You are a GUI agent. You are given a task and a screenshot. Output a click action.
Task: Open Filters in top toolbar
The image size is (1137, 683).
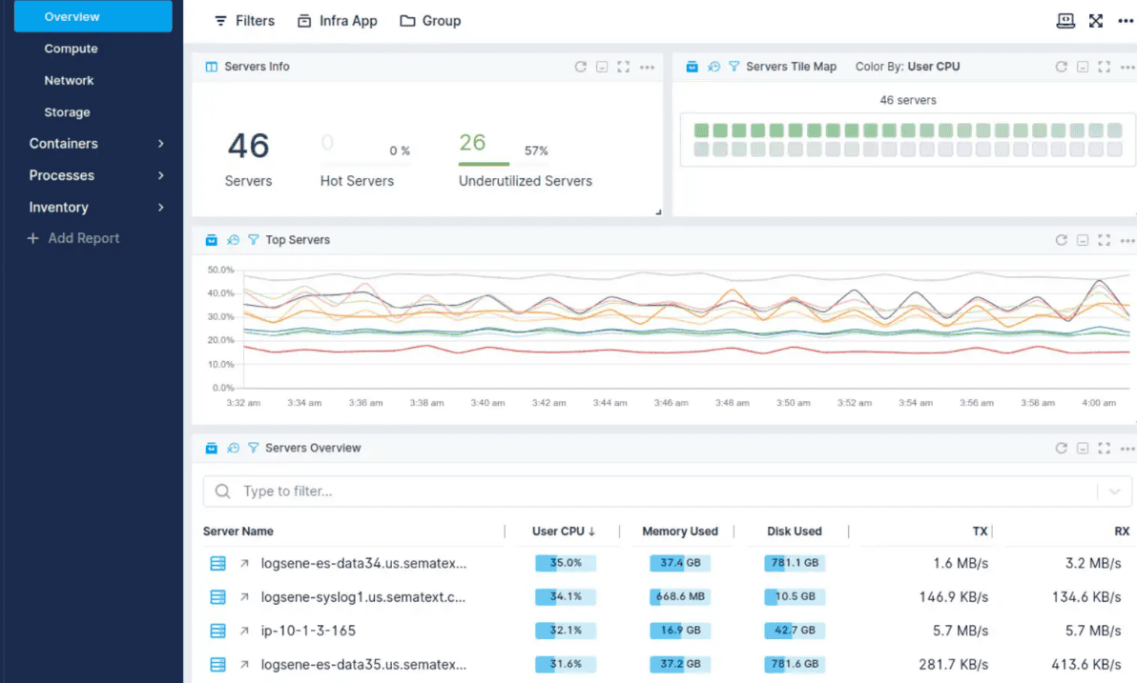pos(244,21)
